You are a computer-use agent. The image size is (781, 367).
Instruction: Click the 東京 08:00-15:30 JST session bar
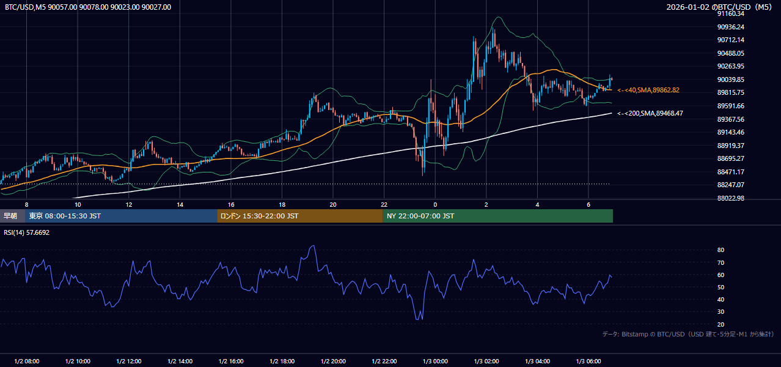[x=121, y=216]
